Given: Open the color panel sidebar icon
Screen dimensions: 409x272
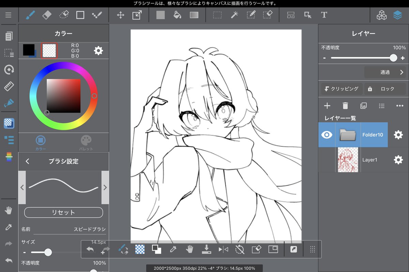Looking at the screenshot, I should coord(9,123).
